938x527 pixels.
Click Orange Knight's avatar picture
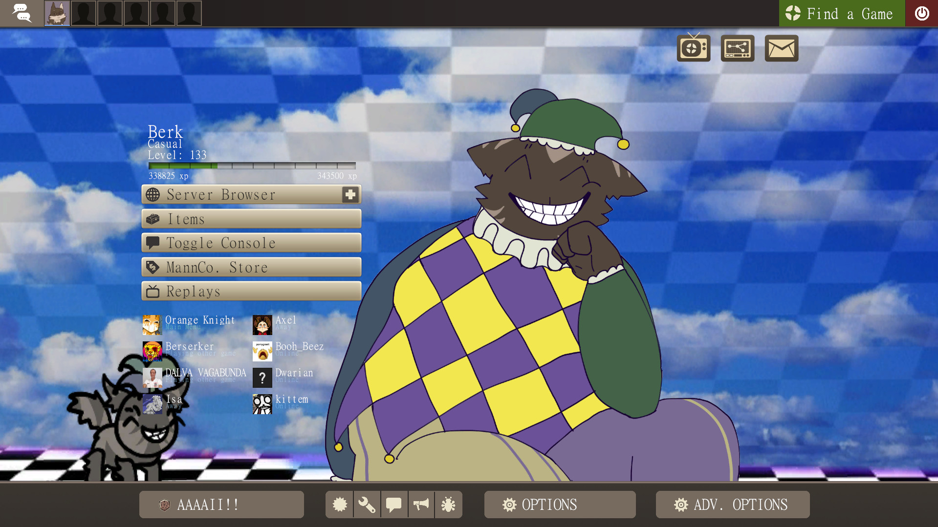(152, 325)
